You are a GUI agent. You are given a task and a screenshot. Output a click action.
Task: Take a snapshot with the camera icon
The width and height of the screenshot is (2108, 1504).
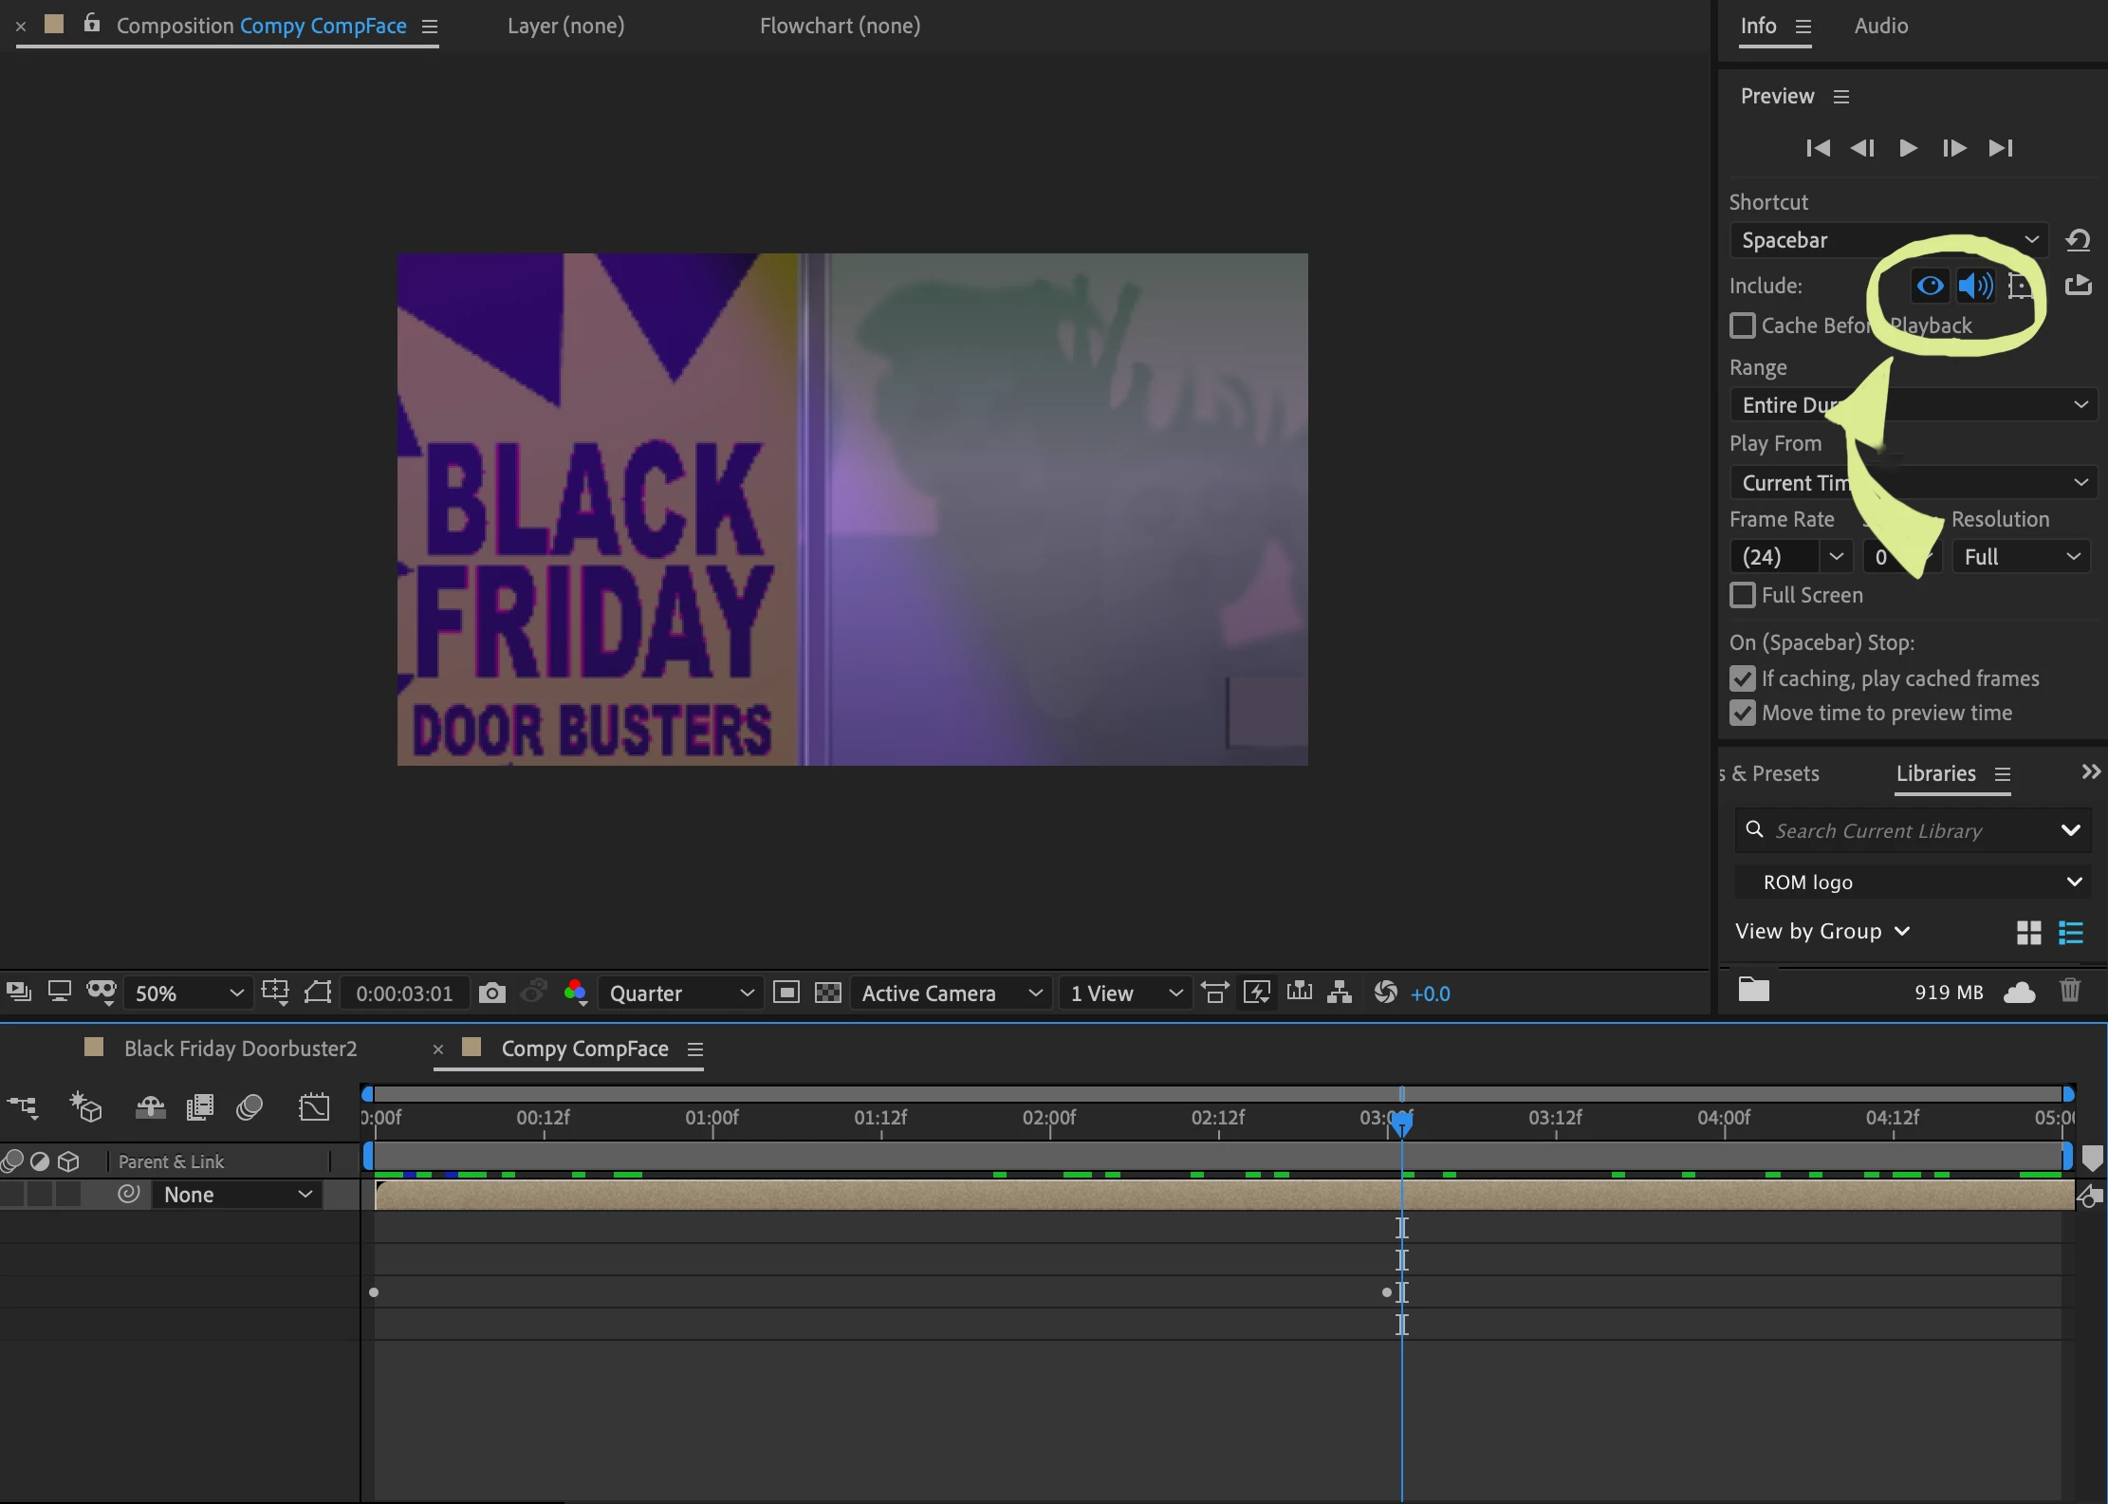(491, 993)
